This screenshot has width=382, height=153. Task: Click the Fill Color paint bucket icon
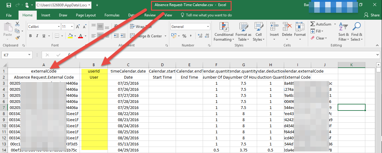(x=71, y=36)
